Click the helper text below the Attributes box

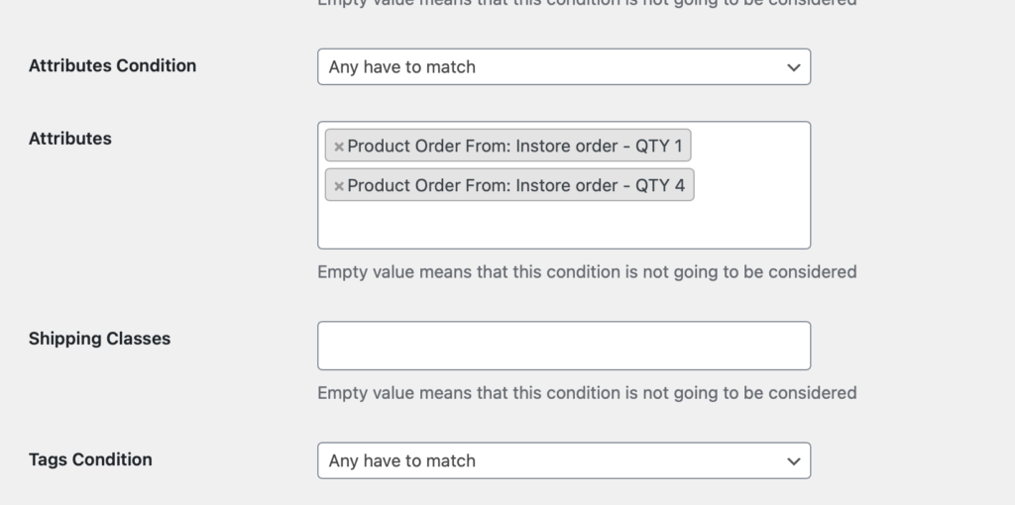click(x=586, y=271)
